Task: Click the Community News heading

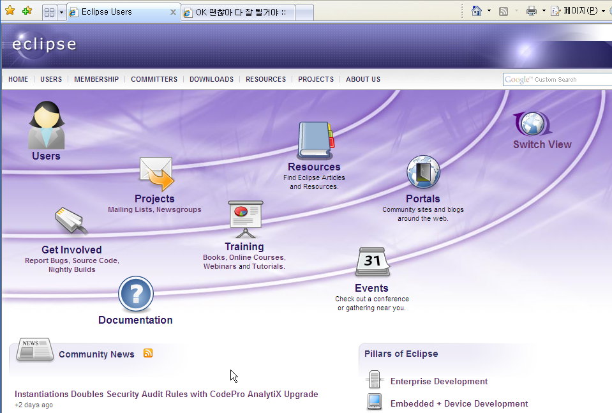Action: (96, 354)
